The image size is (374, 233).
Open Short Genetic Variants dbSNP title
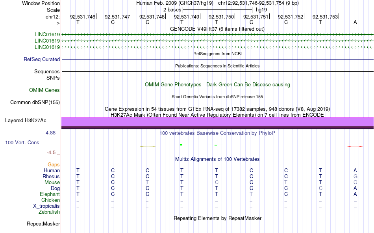[217, 97]
